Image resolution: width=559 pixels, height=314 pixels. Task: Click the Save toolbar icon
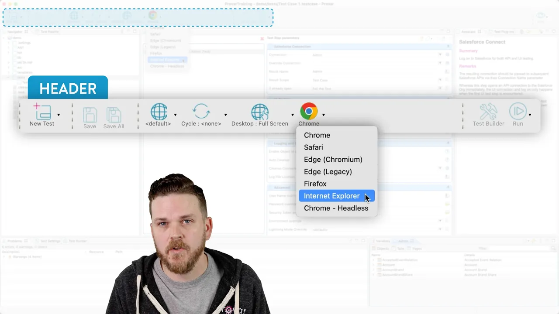coord(90,115)
